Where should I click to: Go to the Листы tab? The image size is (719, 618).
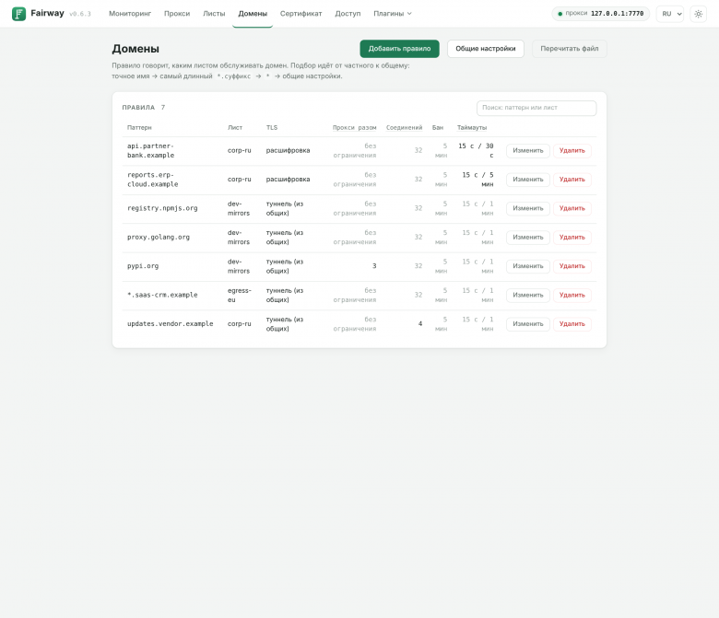click(214, 14)
